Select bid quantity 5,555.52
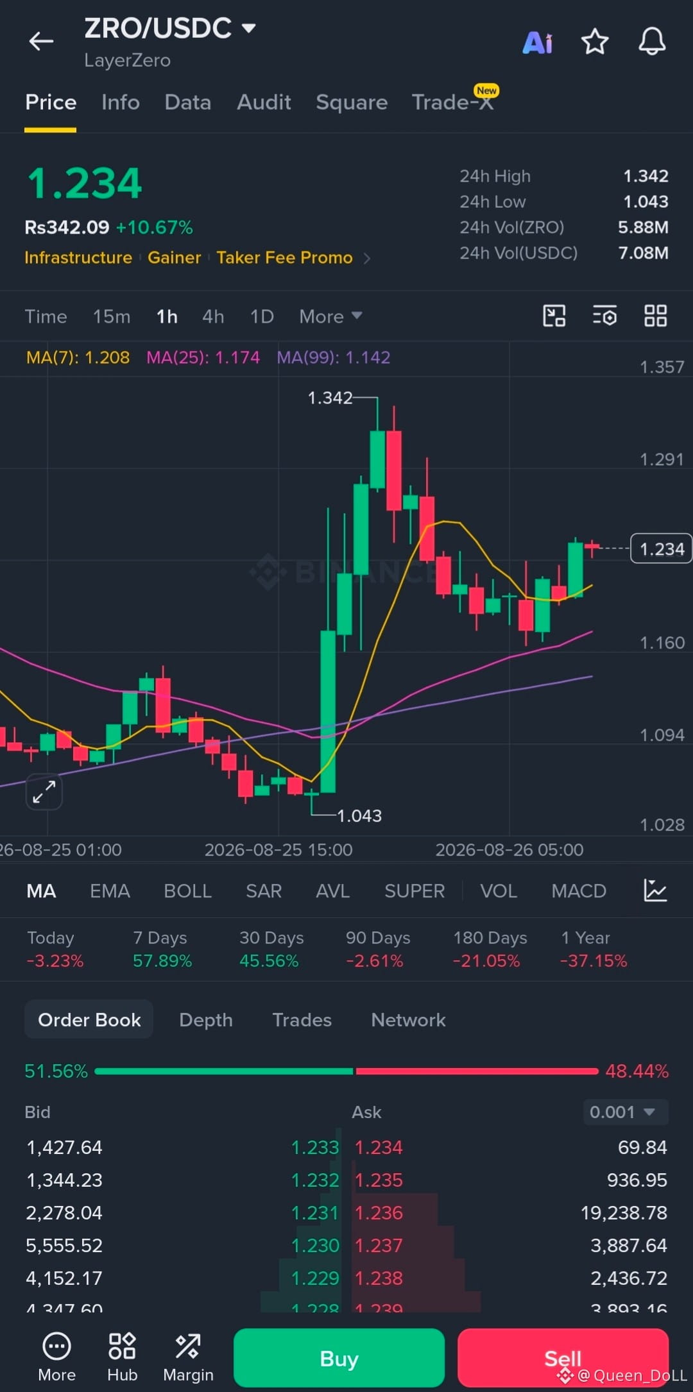Image resolution: width=693 pixels, height=1392 pixels. [x=64, y=1246]
